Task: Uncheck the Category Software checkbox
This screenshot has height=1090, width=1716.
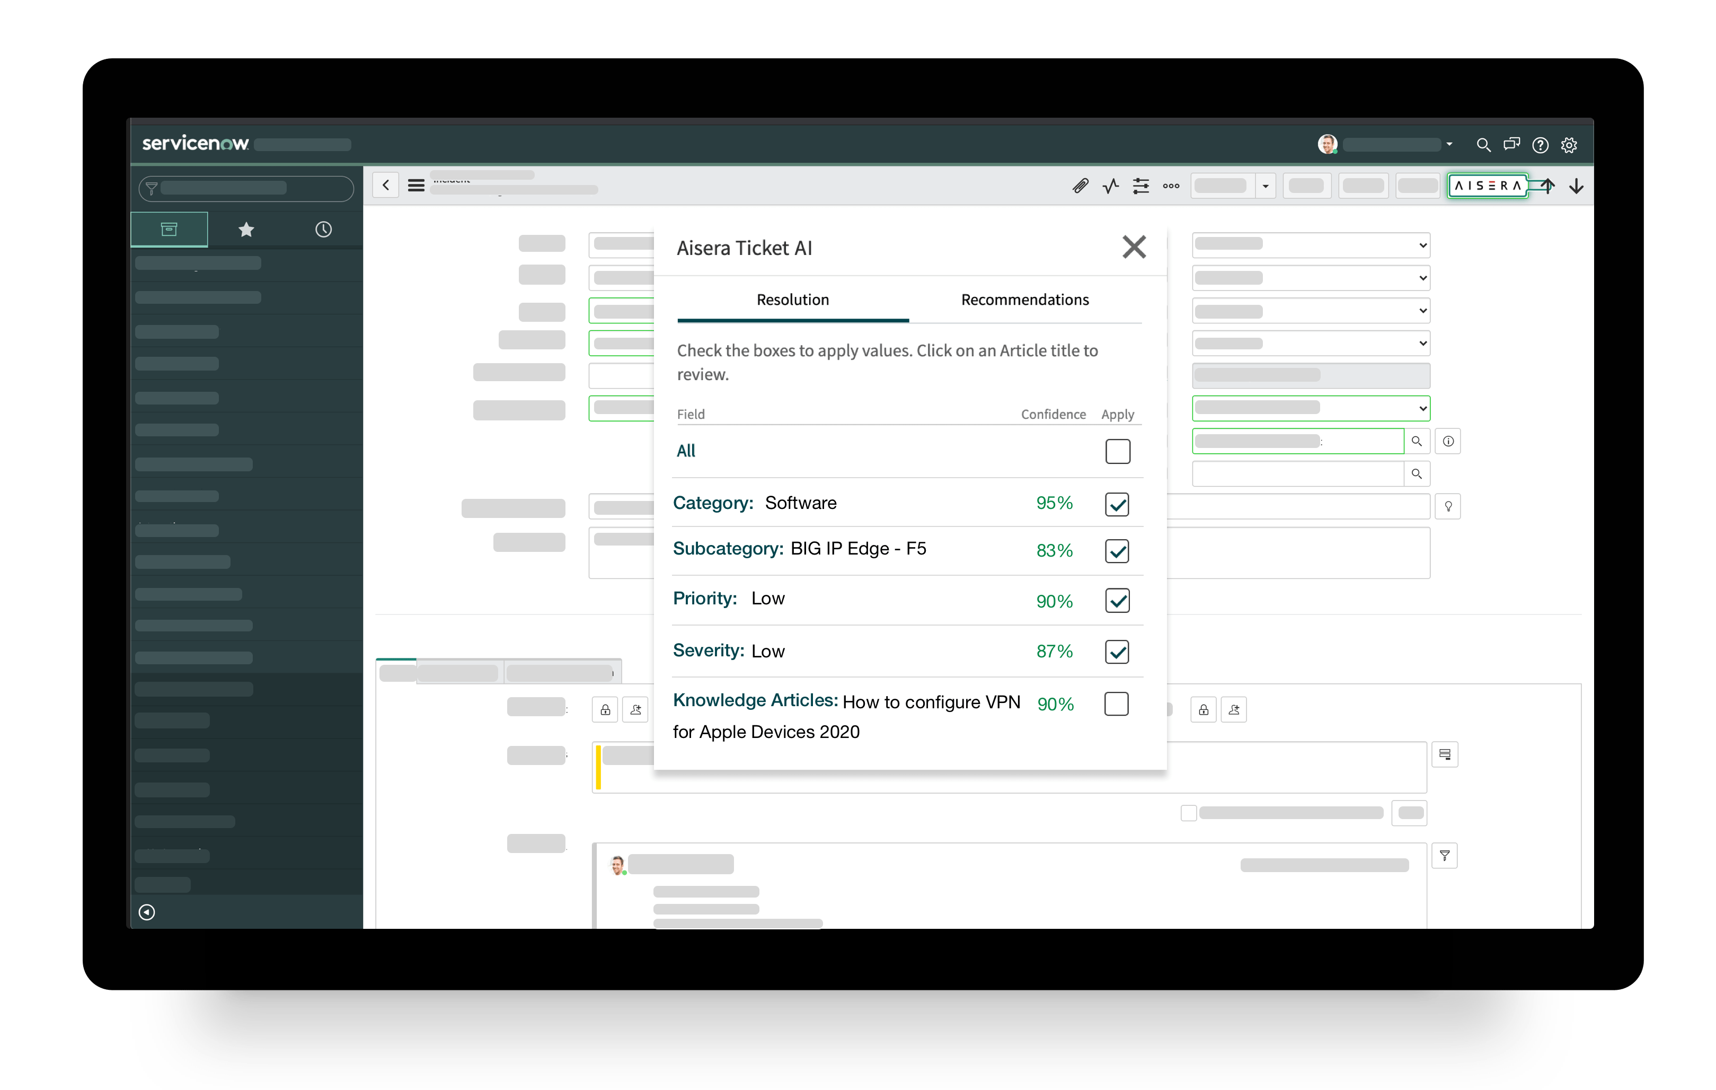Action: [1117, 504]
